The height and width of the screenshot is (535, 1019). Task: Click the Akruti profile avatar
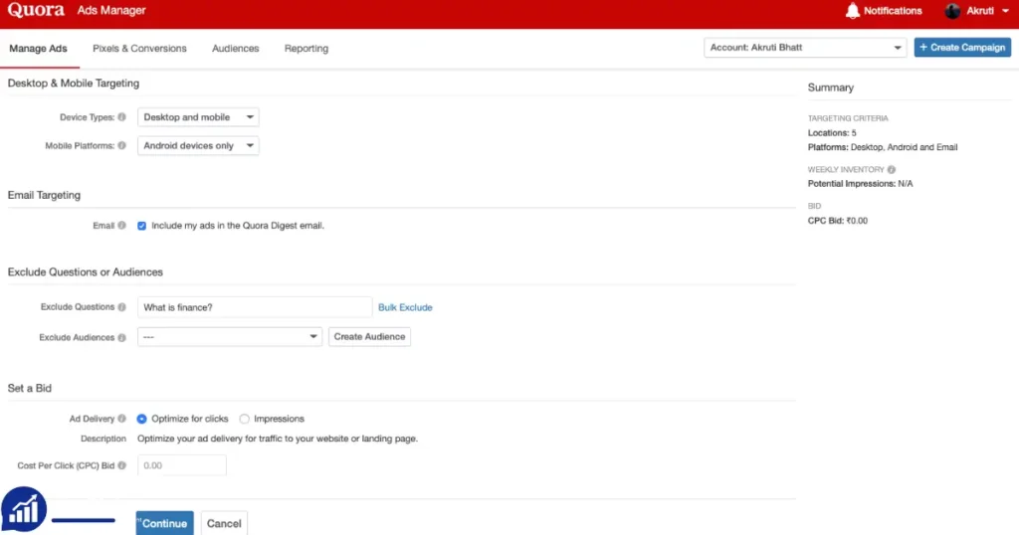[952, 10]
